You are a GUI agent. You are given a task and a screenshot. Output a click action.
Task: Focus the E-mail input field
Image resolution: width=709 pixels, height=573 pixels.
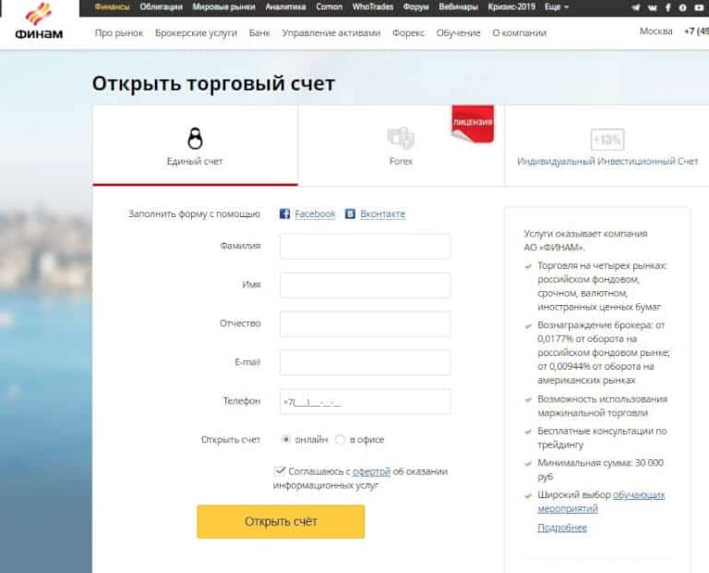click(365, 362)
